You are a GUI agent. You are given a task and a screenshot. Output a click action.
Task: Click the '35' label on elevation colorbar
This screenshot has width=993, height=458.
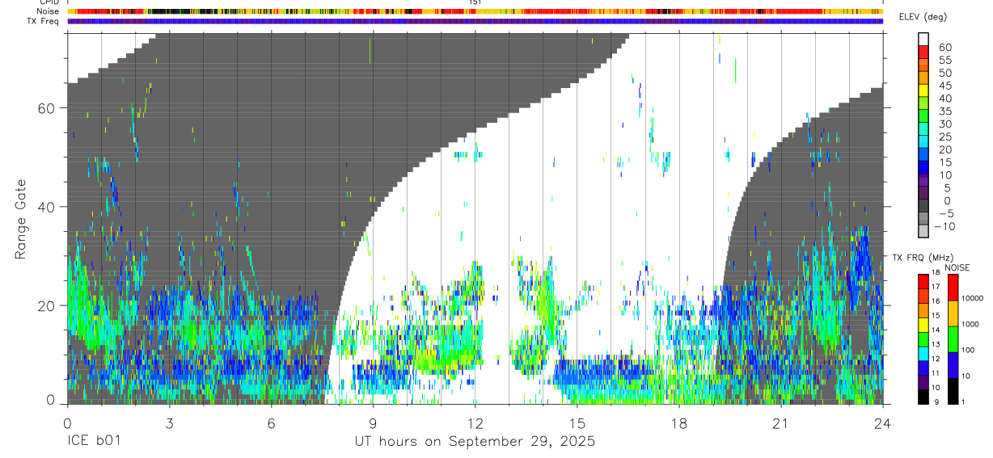[x=944, y=111]
